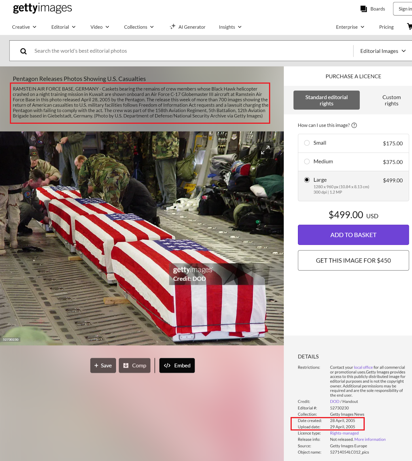Expand the Editorial menu

pyautogui.click(x=63, y=27)
